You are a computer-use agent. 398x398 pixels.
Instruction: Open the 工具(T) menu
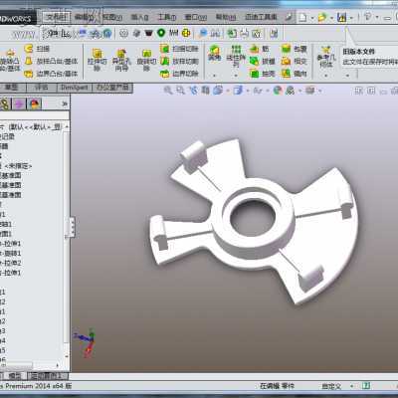point(167,17)
